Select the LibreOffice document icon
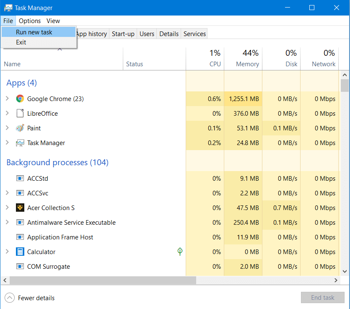Viewport: 350px width, 309px height. click(20, 114)
